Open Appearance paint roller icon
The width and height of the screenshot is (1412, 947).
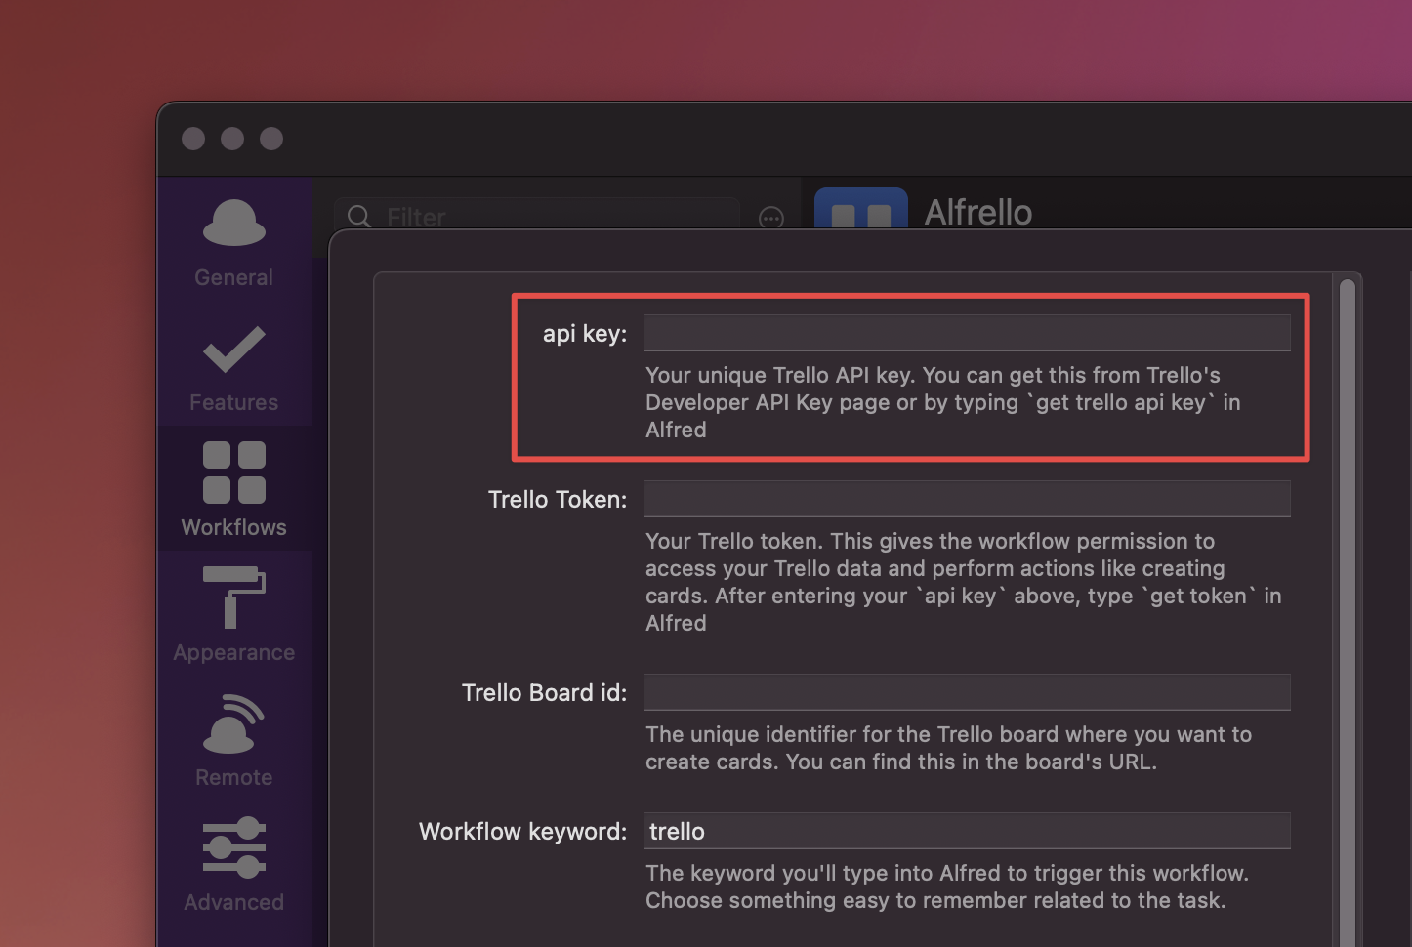[233, 597]
